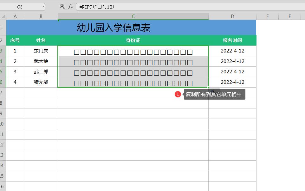305x191 pixels.
Task: Select column A header
Action: [15, 16]
